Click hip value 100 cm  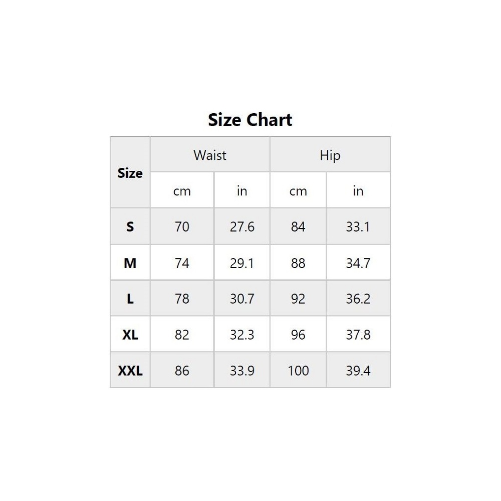(x=298, y=371)
